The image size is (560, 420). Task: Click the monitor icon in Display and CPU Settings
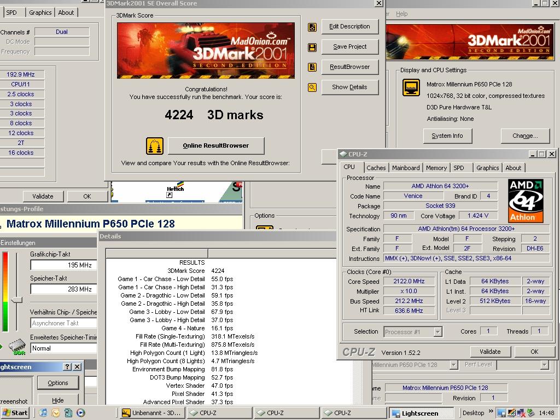pos(411,87)
